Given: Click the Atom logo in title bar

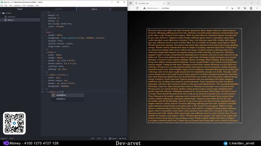Looking at the screenshot, I should (x=2, y=2).
